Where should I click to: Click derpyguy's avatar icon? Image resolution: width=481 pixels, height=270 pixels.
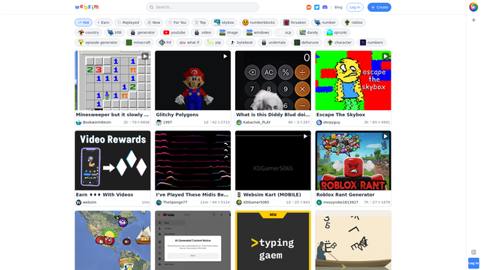pyautogui.click(x=319, y=122)
